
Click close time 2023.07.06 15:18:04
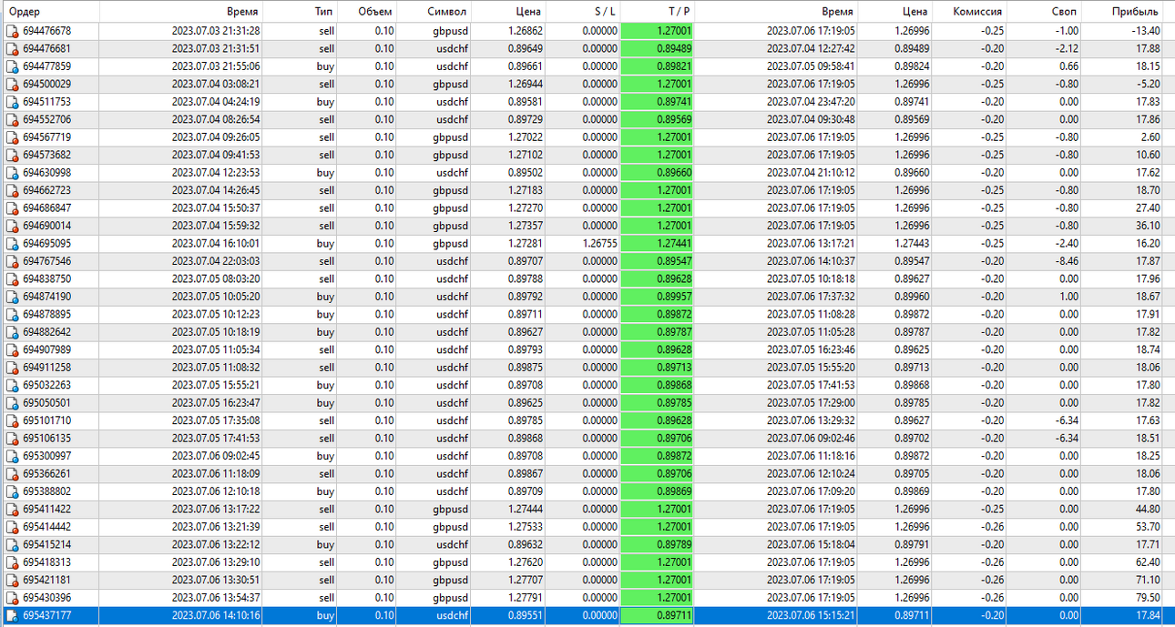tap(811, 545)
